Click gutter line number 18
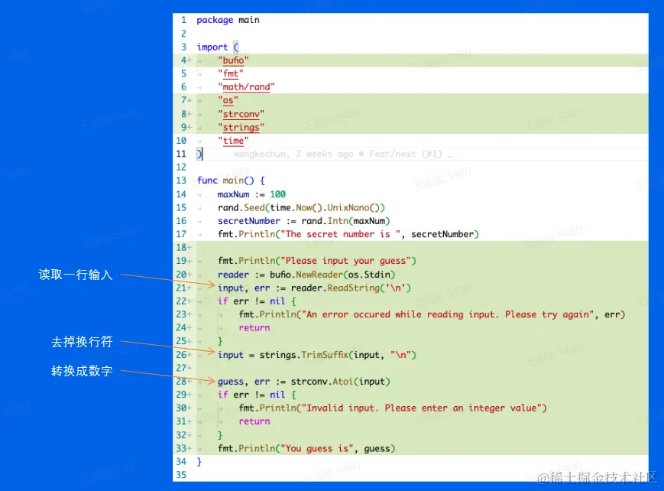664x491 pixels. (x=181, y=248)
